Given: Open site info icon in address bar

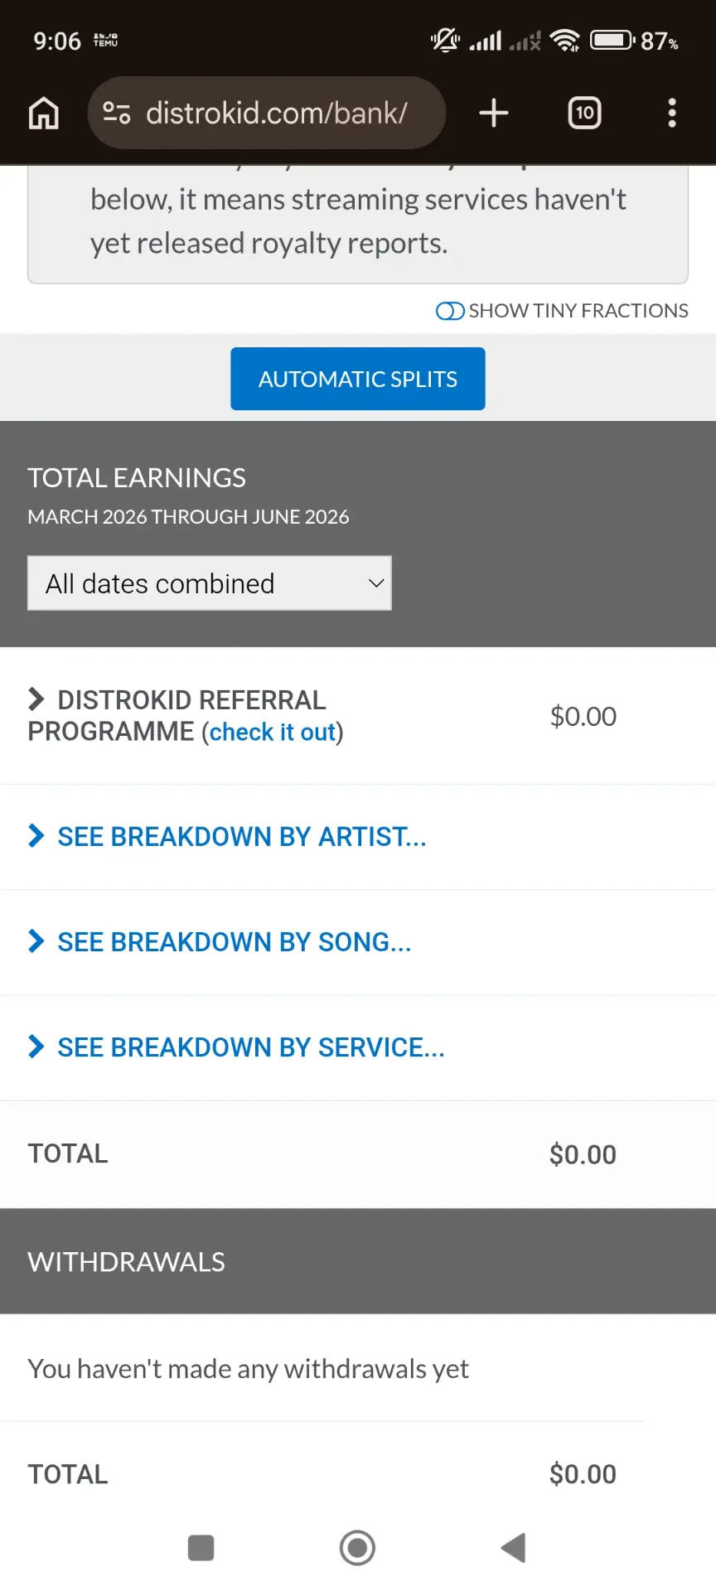Looking at the screenshot, I should click(x=116, y=113).
